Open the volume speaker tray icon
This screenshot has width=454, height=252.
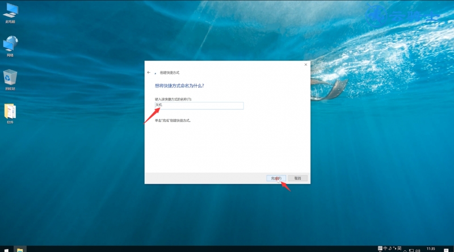418,250
